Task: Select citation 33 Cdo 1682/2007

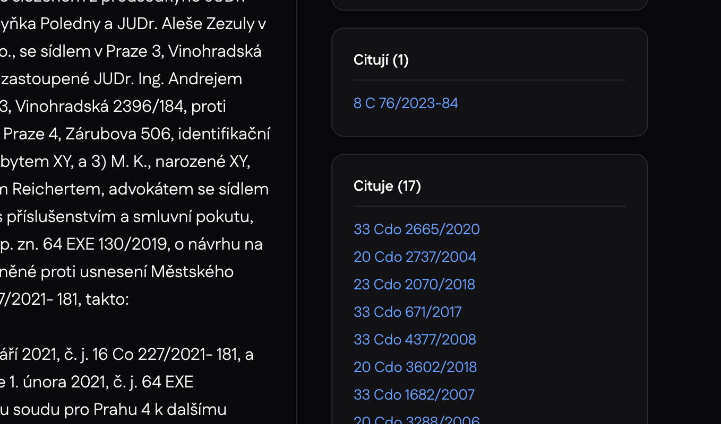Action: [414, 394]
